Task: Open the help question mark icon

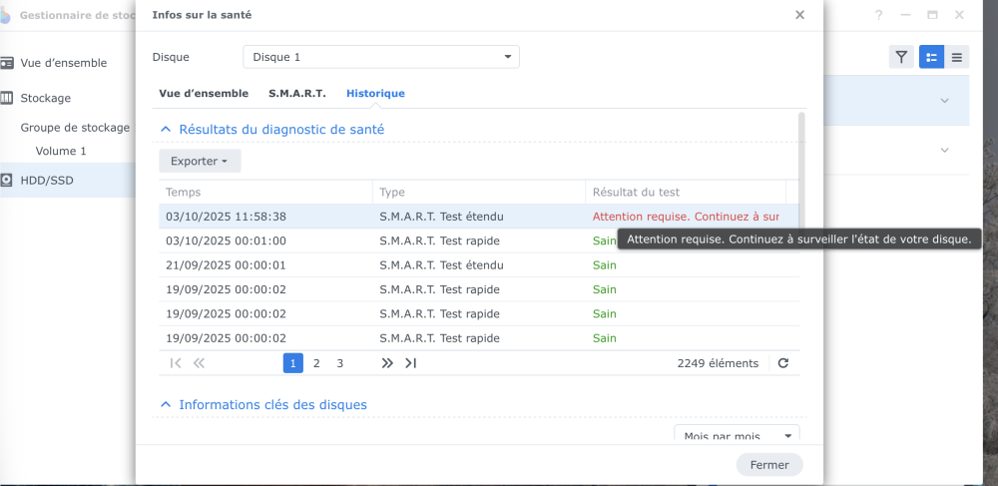Action: click(x=879, y=15)
